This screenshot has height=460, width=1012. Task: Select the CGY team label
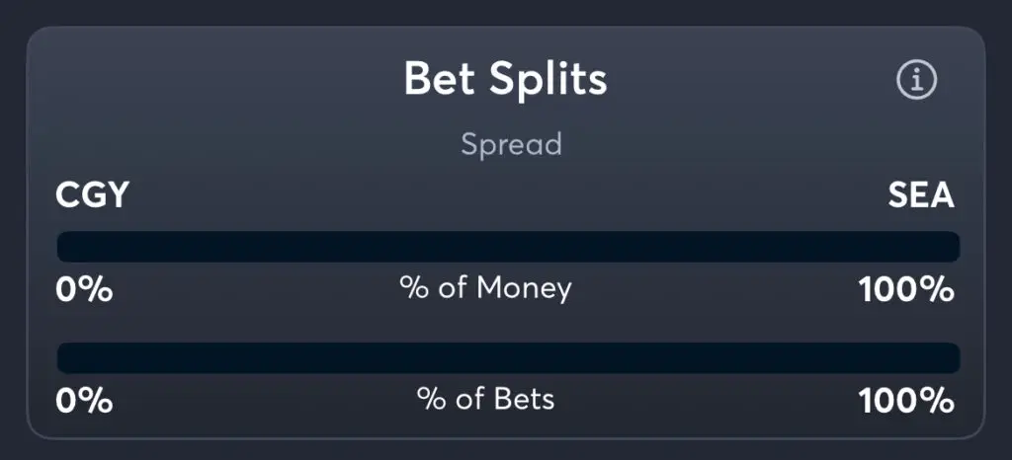[92, 194]
